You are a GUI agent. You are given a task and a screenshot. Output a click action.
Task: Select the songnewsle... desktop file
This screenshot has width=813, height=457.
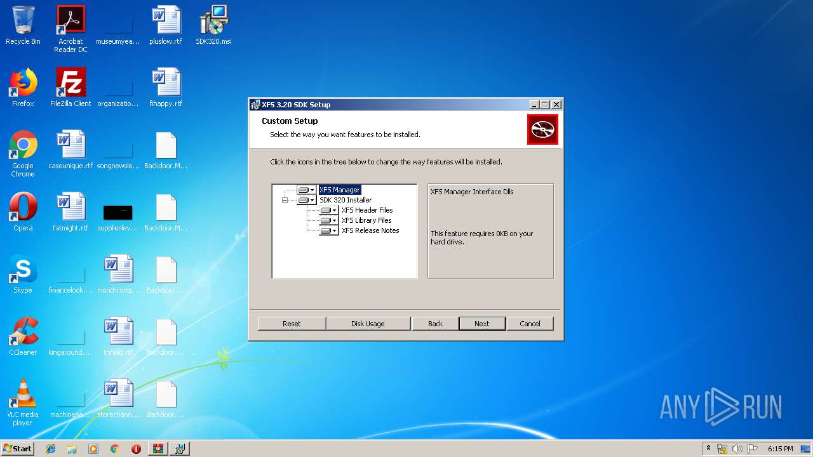pyautogui.click(x=118, y=156)
